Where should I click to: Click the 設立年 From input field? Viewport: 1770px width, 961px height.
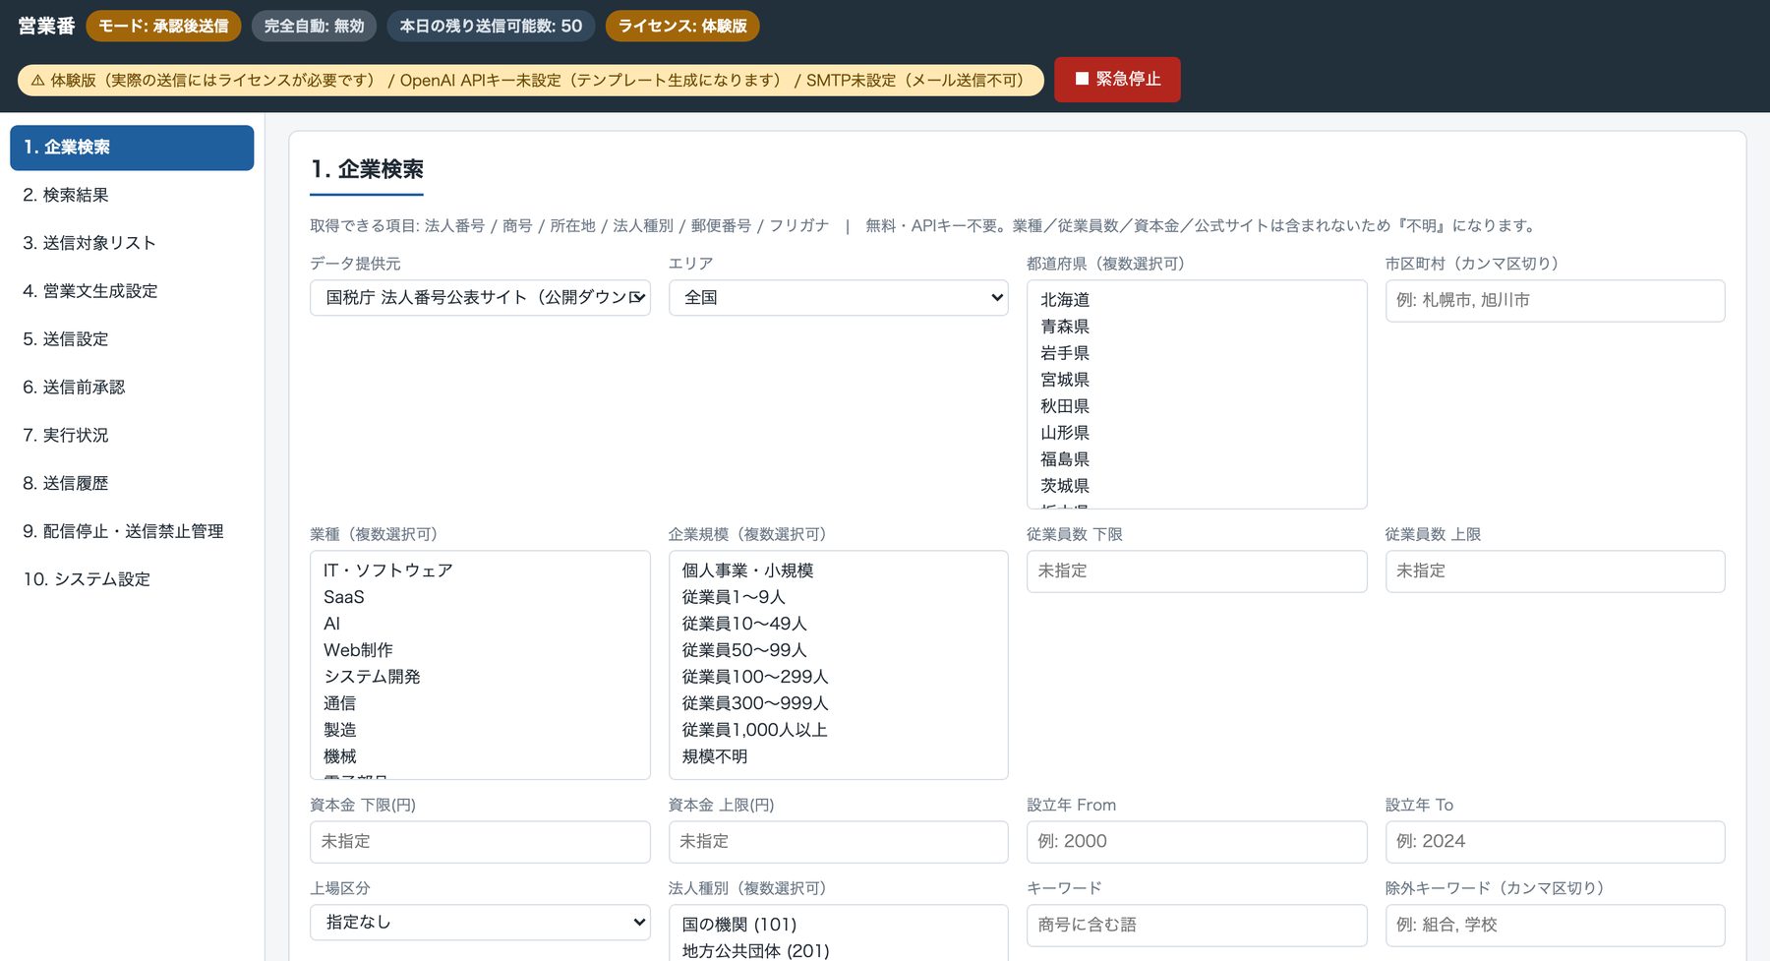[1197, 842]
